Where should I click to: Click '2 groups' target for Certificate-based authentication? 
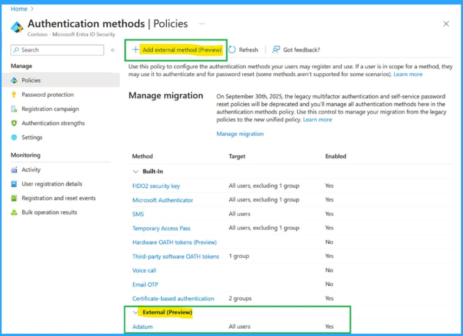[x=240, y=298]
